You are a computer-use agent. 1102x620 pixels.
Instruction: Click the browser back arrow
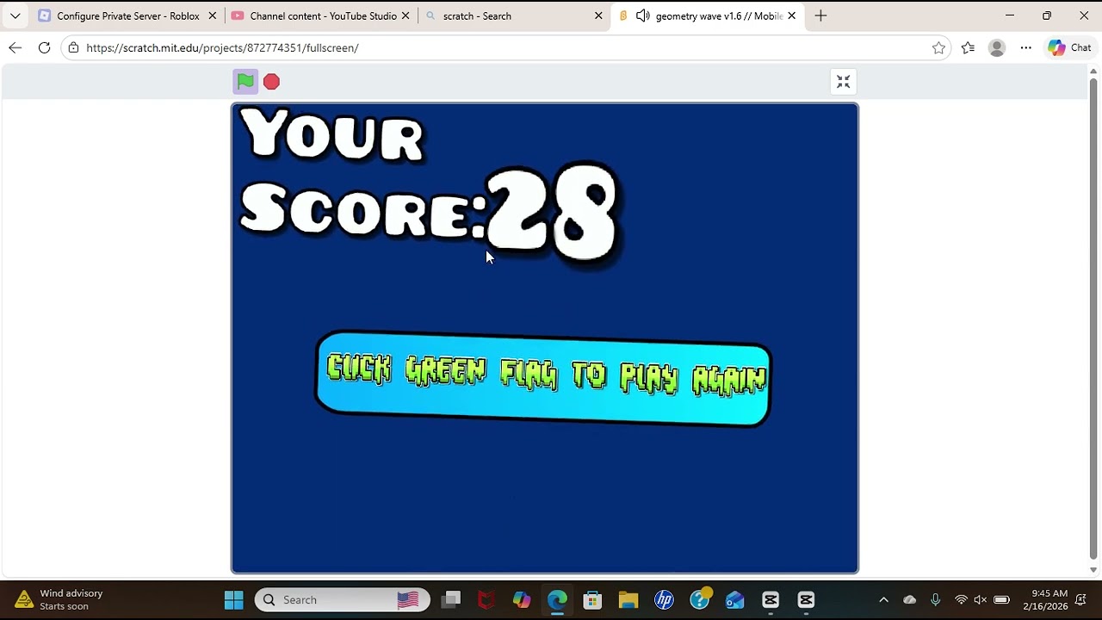pyautogui.click(x=15, y=48)
